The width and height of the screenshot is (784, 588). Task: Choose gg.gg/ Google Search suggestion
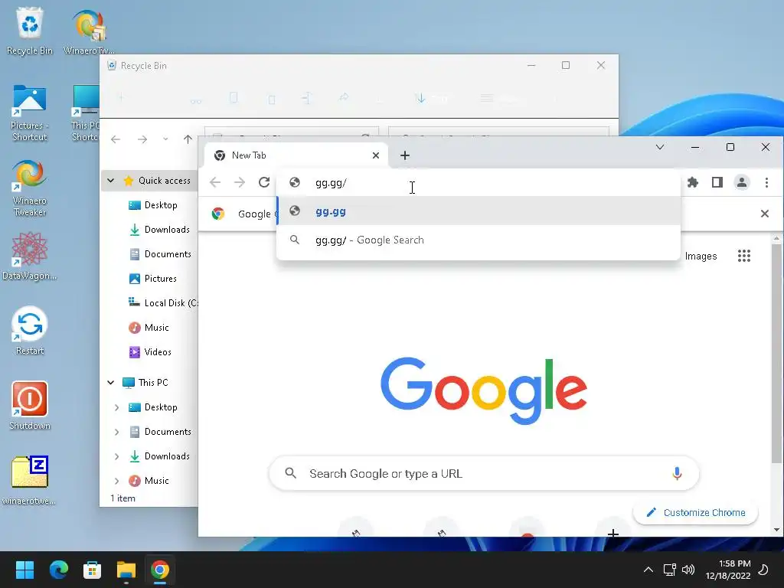coord(479,240)
